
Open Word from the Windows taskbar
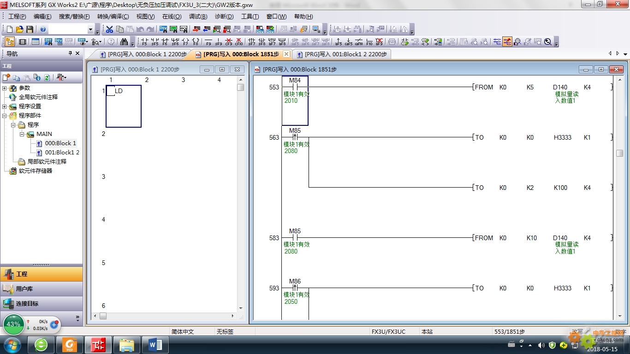(x=155, y=345)
